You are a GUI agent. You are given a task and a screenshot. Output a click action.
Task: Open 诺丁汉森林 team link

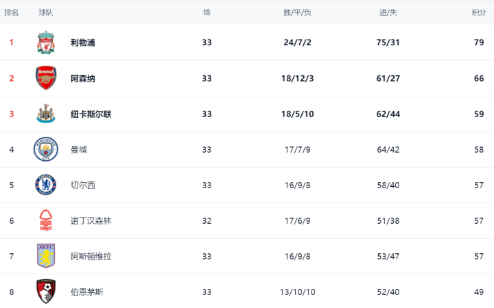coord(91,220)
